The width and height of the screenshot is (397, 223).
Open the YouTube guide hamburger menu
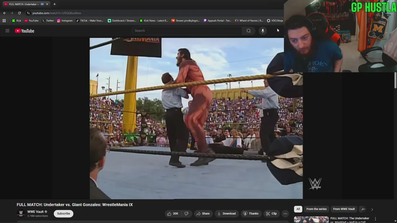click(7, 31)
